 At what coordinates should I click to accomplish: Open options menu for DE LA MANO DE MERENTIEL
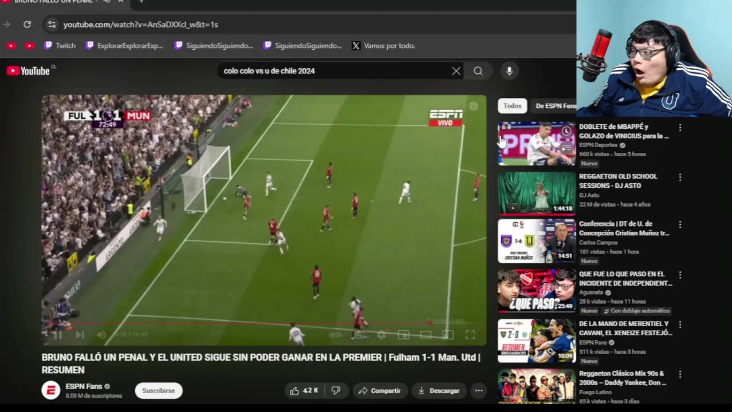680,324
